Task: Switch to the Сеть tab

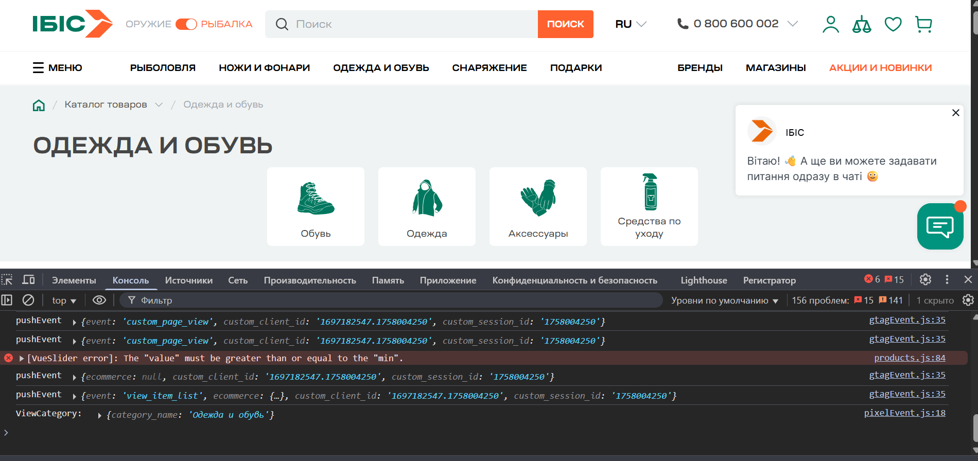Action: (238, 280)
